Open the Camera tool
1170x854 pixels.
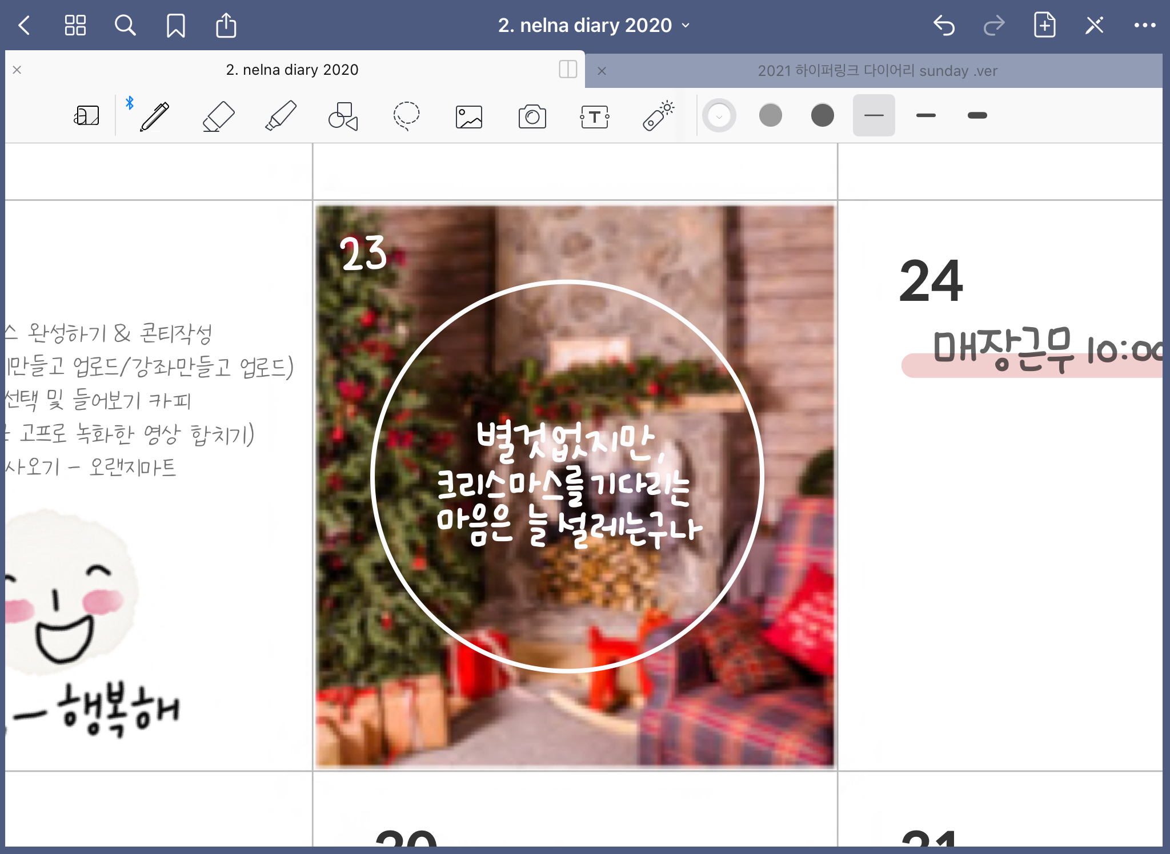532,116
